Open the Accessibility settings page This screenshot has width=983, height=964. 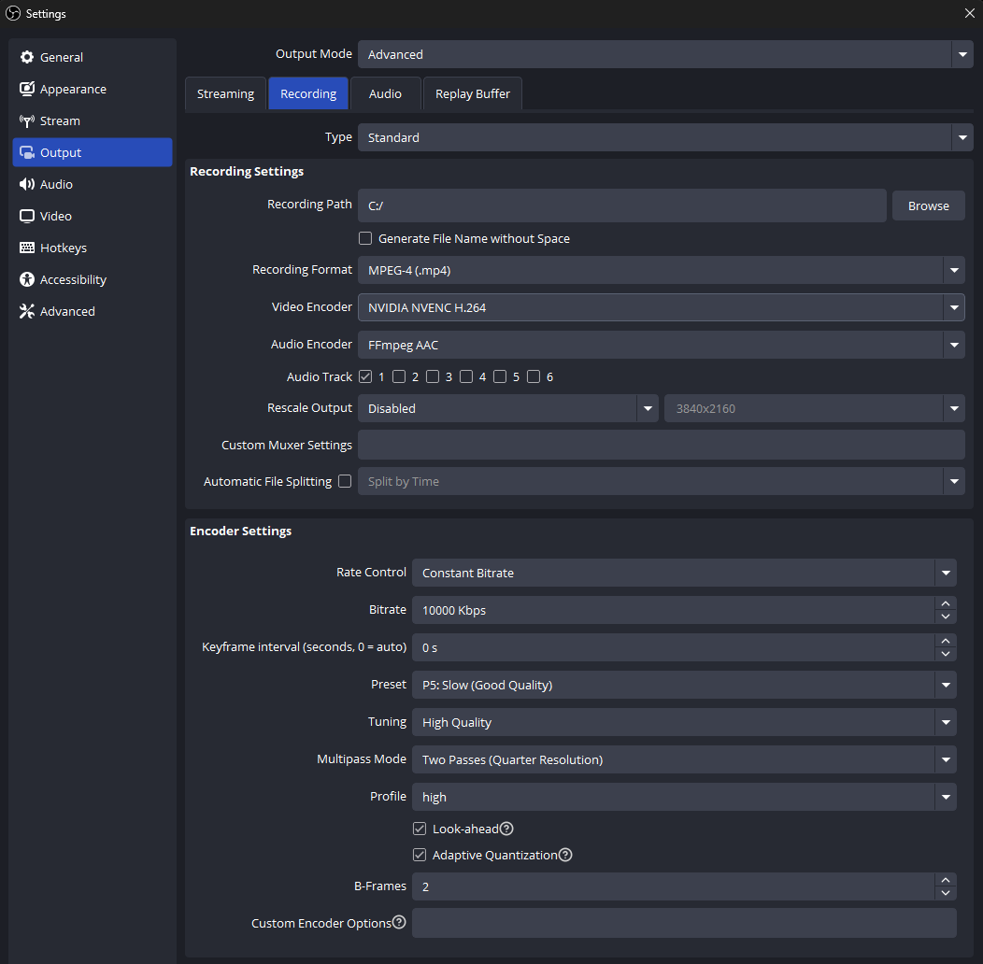tap(93, 279)
